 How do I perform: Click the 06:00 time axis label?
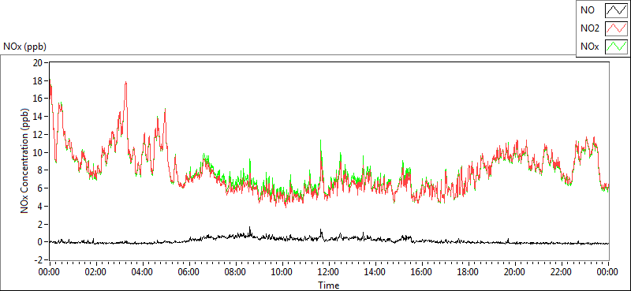(x=189, y=272)
